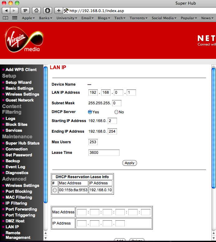Open MAC Filtering page
Screen dimensions: 216x242
pyautogui.click(x=19, y=197)
